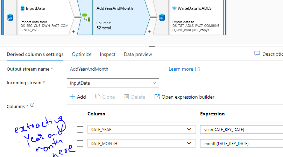Image resolution: width=283 pixels, height=157 pixels.
Task: Click the InputData source database icon
Action: click(x=10, y=17)
